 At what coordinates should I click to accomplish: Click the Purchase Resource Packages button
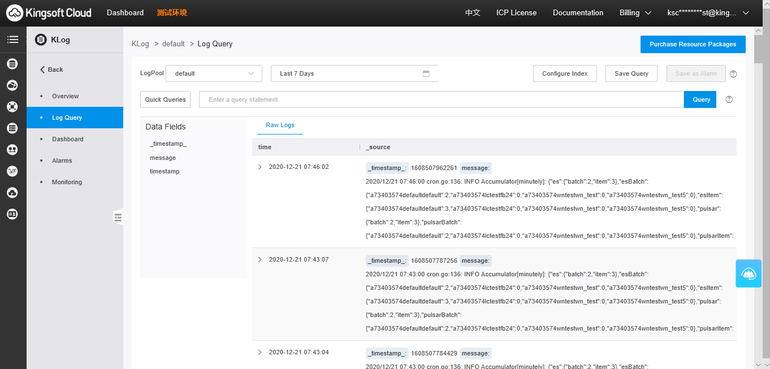pos(693,44)
